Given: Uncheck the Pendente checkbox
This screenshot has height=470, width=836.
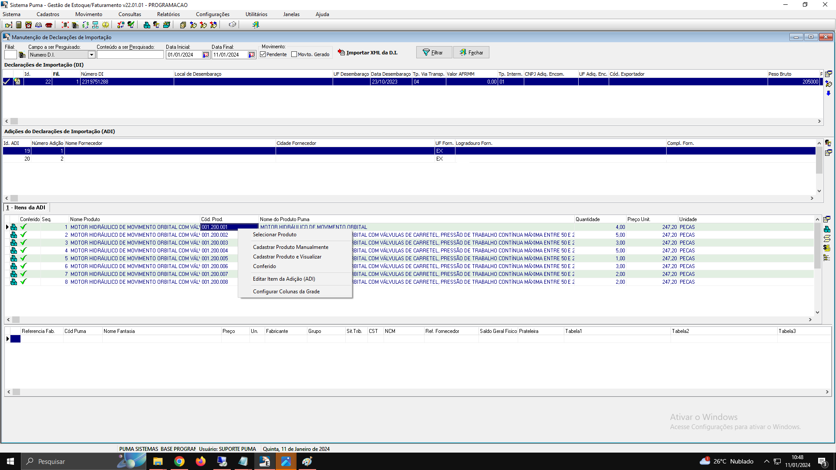Looking at the screenshot, I should [263, 54].
